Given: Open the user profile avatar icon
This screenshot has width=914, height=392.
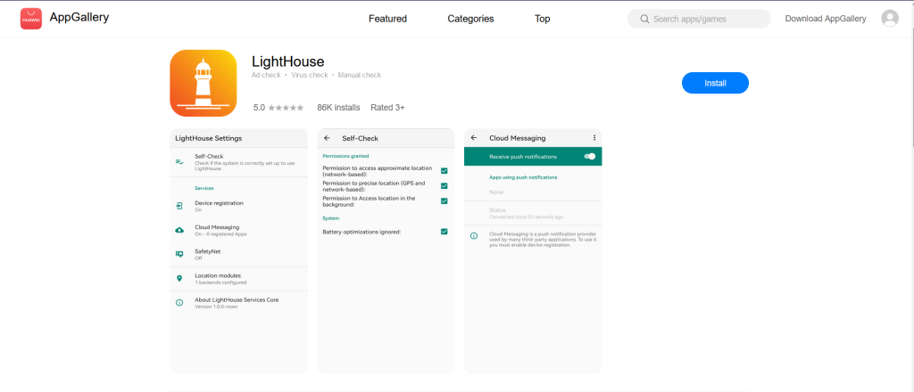Looking at the screenshot, I should click(x=890, y=19).
